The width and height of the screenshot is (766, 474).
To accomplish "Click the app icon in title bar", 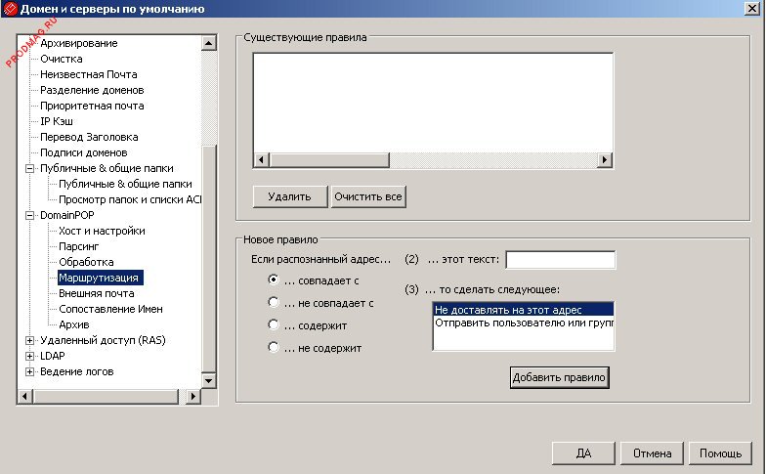I will [10, 9].
